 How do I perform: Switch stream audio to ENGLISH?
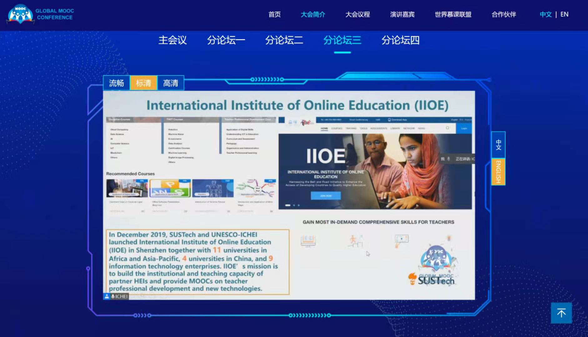click(x=498, y=172)
